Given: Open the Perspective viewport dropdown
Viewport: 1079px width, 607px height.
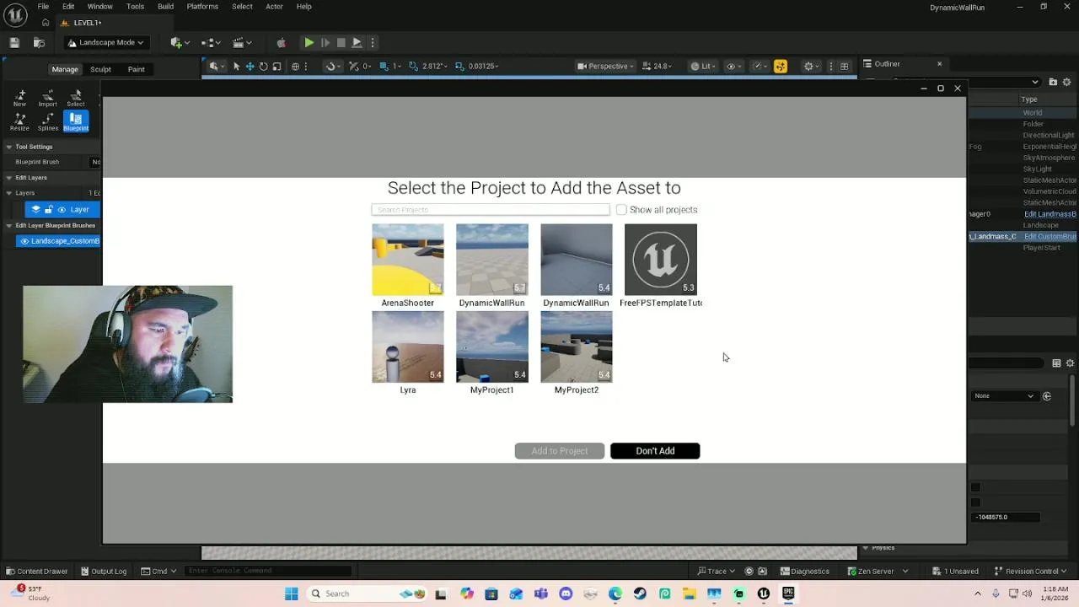Looking at the screenshot, I should pyautogui.click(x=605, y=66).
